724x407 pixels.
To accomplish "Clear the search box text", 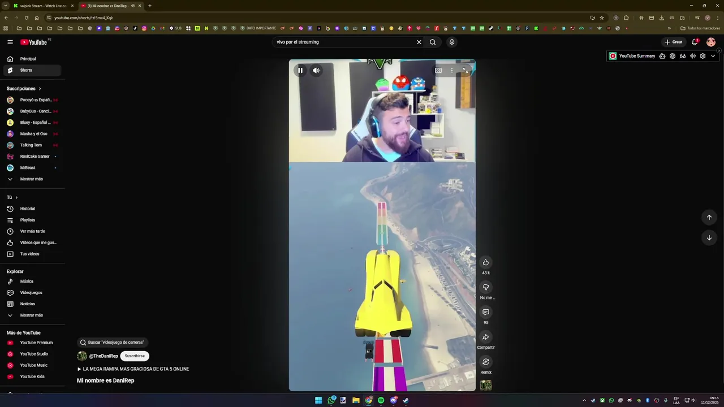I will pos(419,42).
